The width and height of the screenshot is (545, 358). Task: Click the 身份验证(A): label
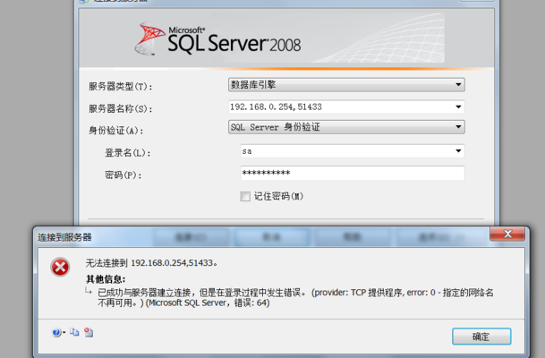tap(116, 131)
